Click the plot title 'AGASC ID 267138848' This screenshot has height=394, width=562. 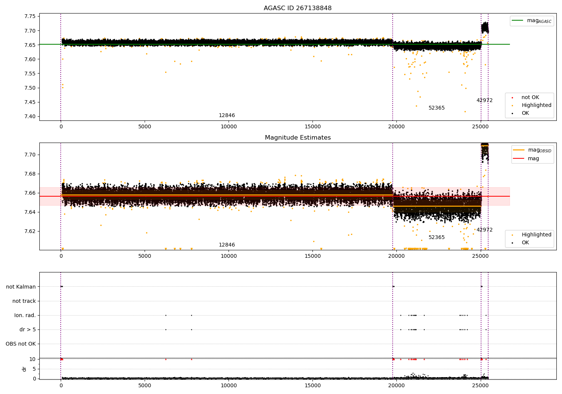tap(297, 8)
